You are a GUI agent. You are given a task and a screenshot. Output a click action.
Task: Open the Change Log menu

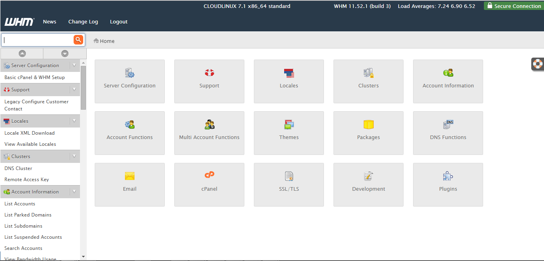pos(83,22)
